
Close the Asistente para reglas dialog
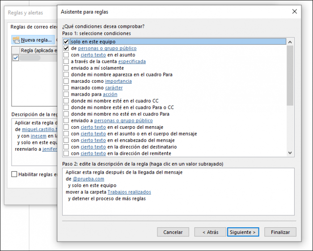[294, 12]
